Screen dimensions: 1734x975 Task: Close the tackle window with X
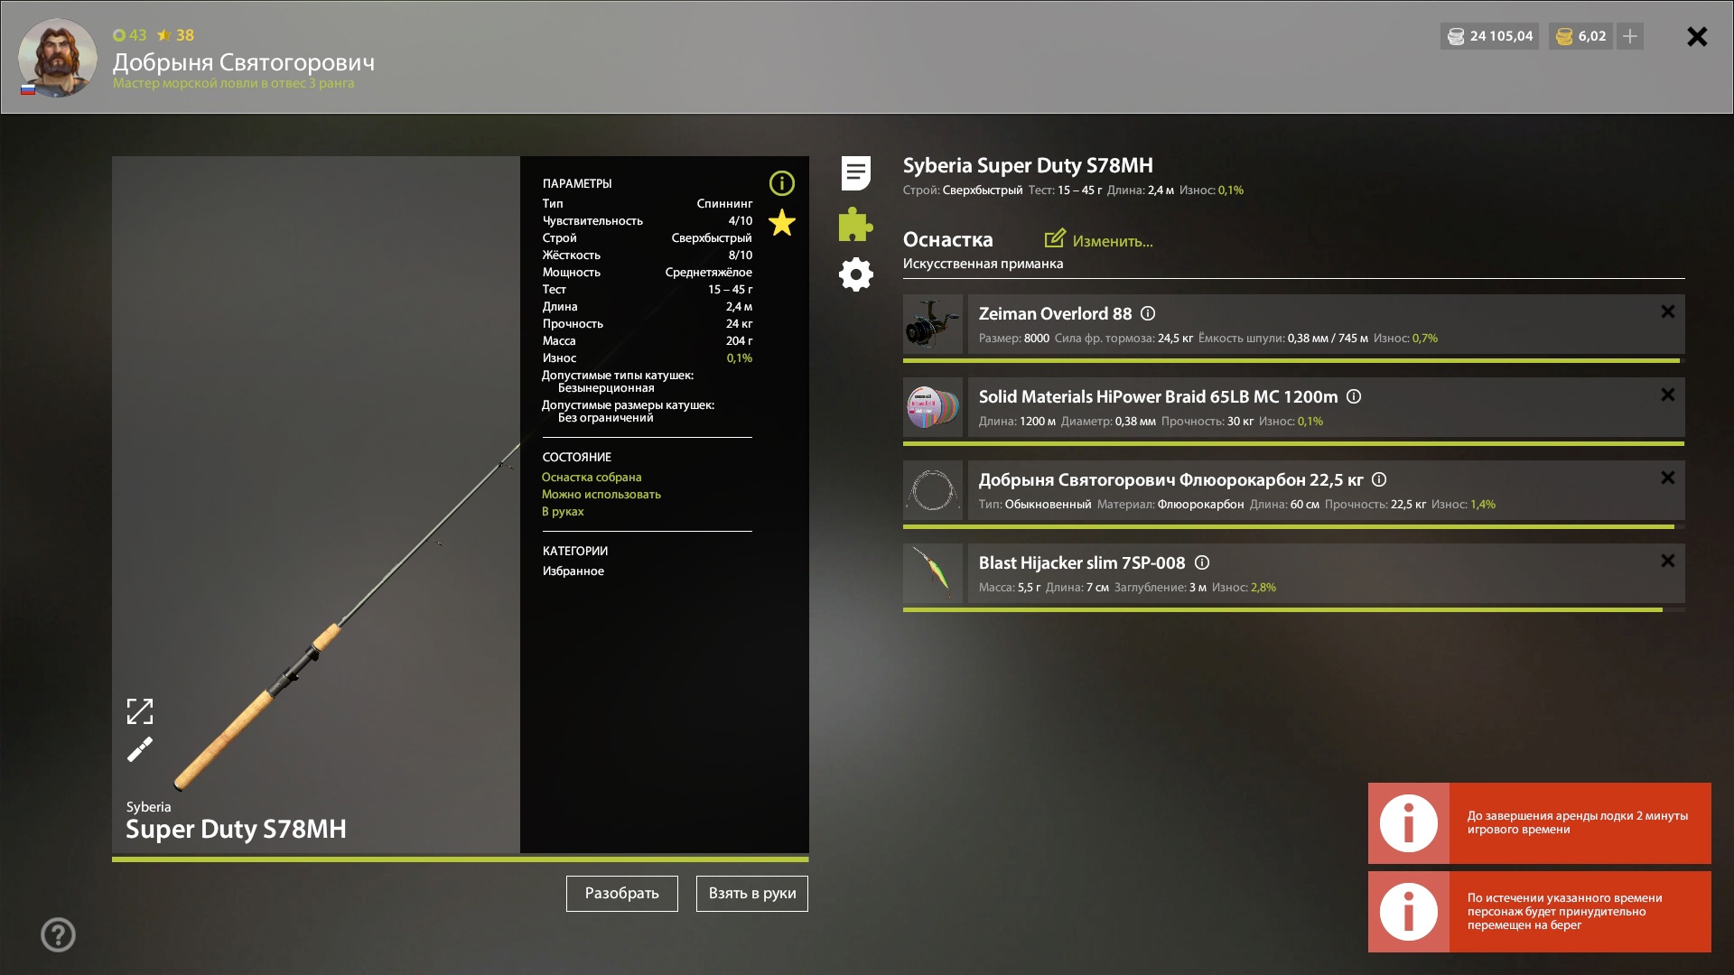tap(1697, 36)
